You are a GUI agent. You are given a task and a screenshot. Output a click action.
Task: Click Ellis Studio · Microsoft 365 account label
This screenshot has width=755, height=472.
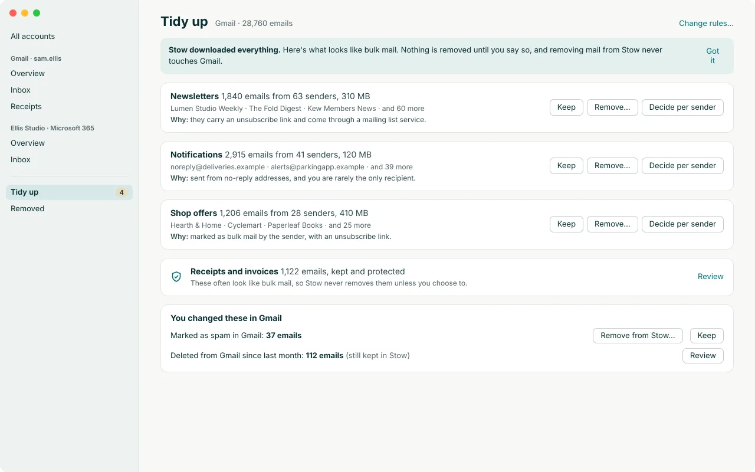tap(52, 128)
